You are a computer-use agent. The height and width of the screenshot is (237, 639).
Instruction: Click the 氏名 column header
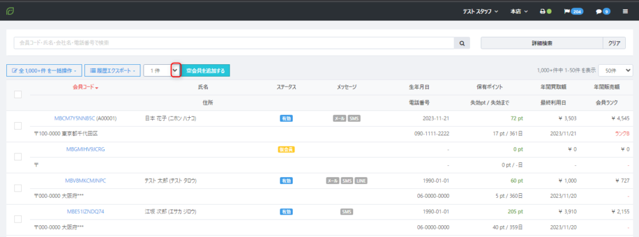click(x=203, y=87)
